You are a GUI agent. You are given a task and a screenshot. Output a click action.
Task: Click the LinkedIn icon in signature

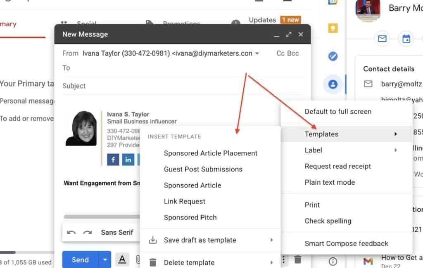pyautogui.click(x=128, y=160)
